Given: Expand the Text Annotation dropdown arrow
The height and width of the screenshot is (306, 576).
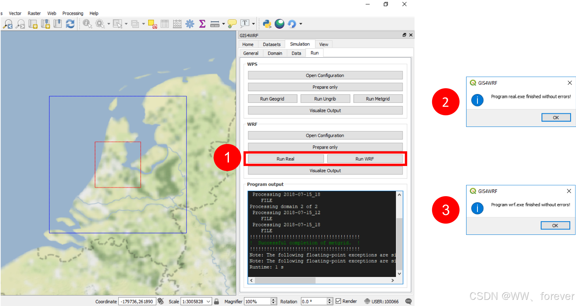Looking at the screenshot, I should (x=253, y=24).
